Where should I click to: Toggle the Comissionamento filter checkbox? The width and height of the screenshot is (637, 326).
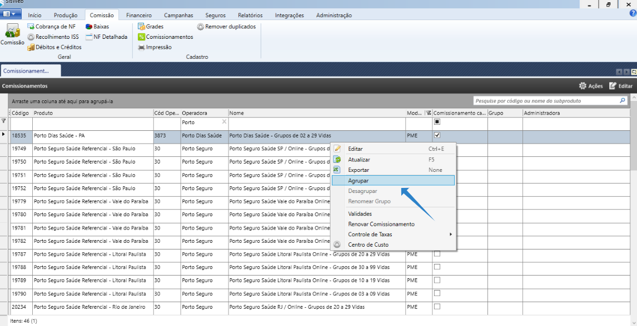437,121
